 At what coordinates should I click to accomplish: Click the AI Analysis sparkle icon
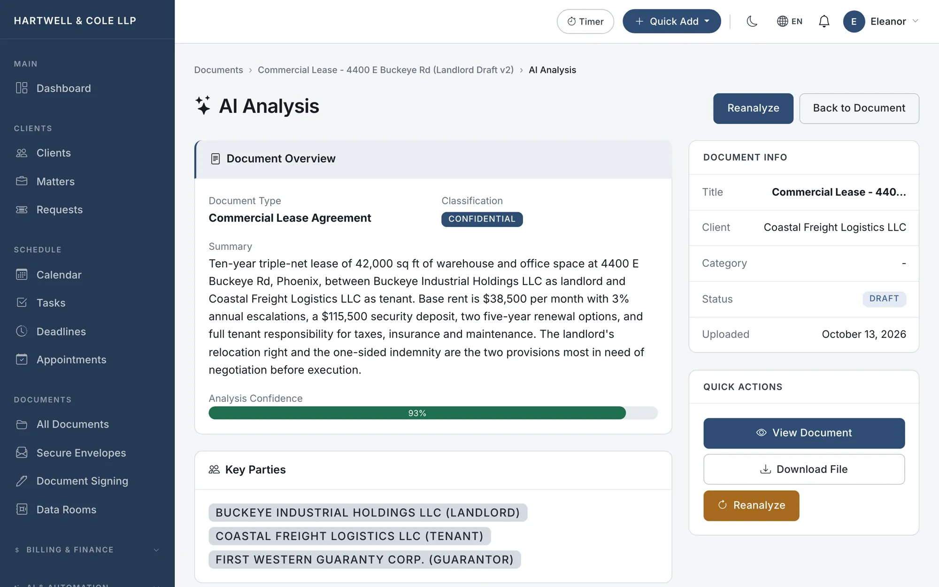[x=203, y=105]
